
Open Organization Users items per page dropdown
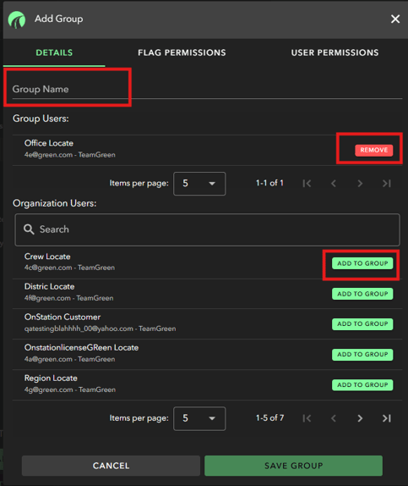pos(199,418)
